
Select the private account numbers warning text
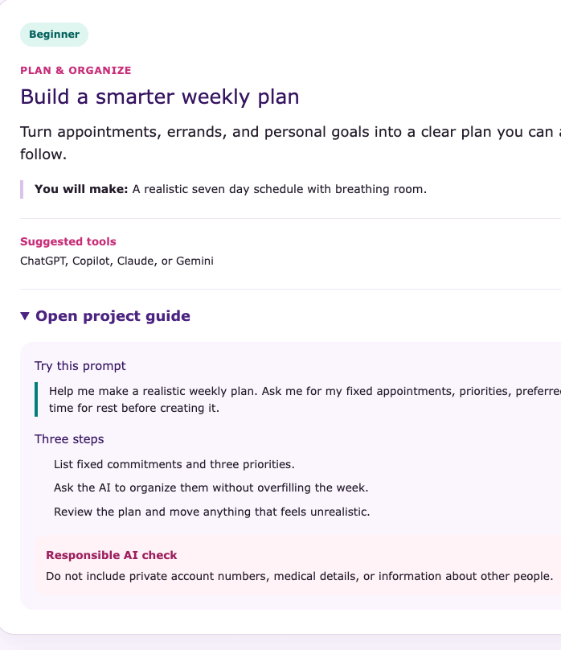coord(299,576)
